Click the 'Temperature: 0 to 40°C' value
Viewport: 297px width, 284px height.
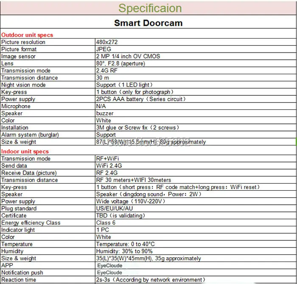126,244
